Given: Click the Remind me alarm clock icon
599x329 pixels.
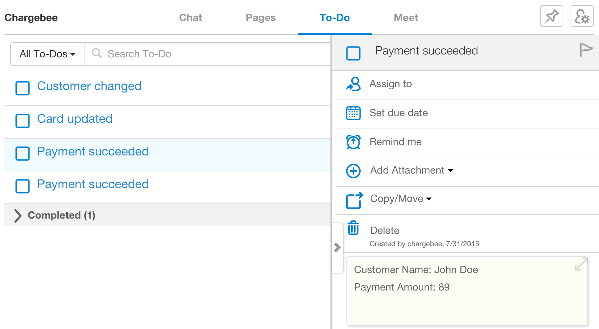Looking at the screenshot, I should click(353, 142).
